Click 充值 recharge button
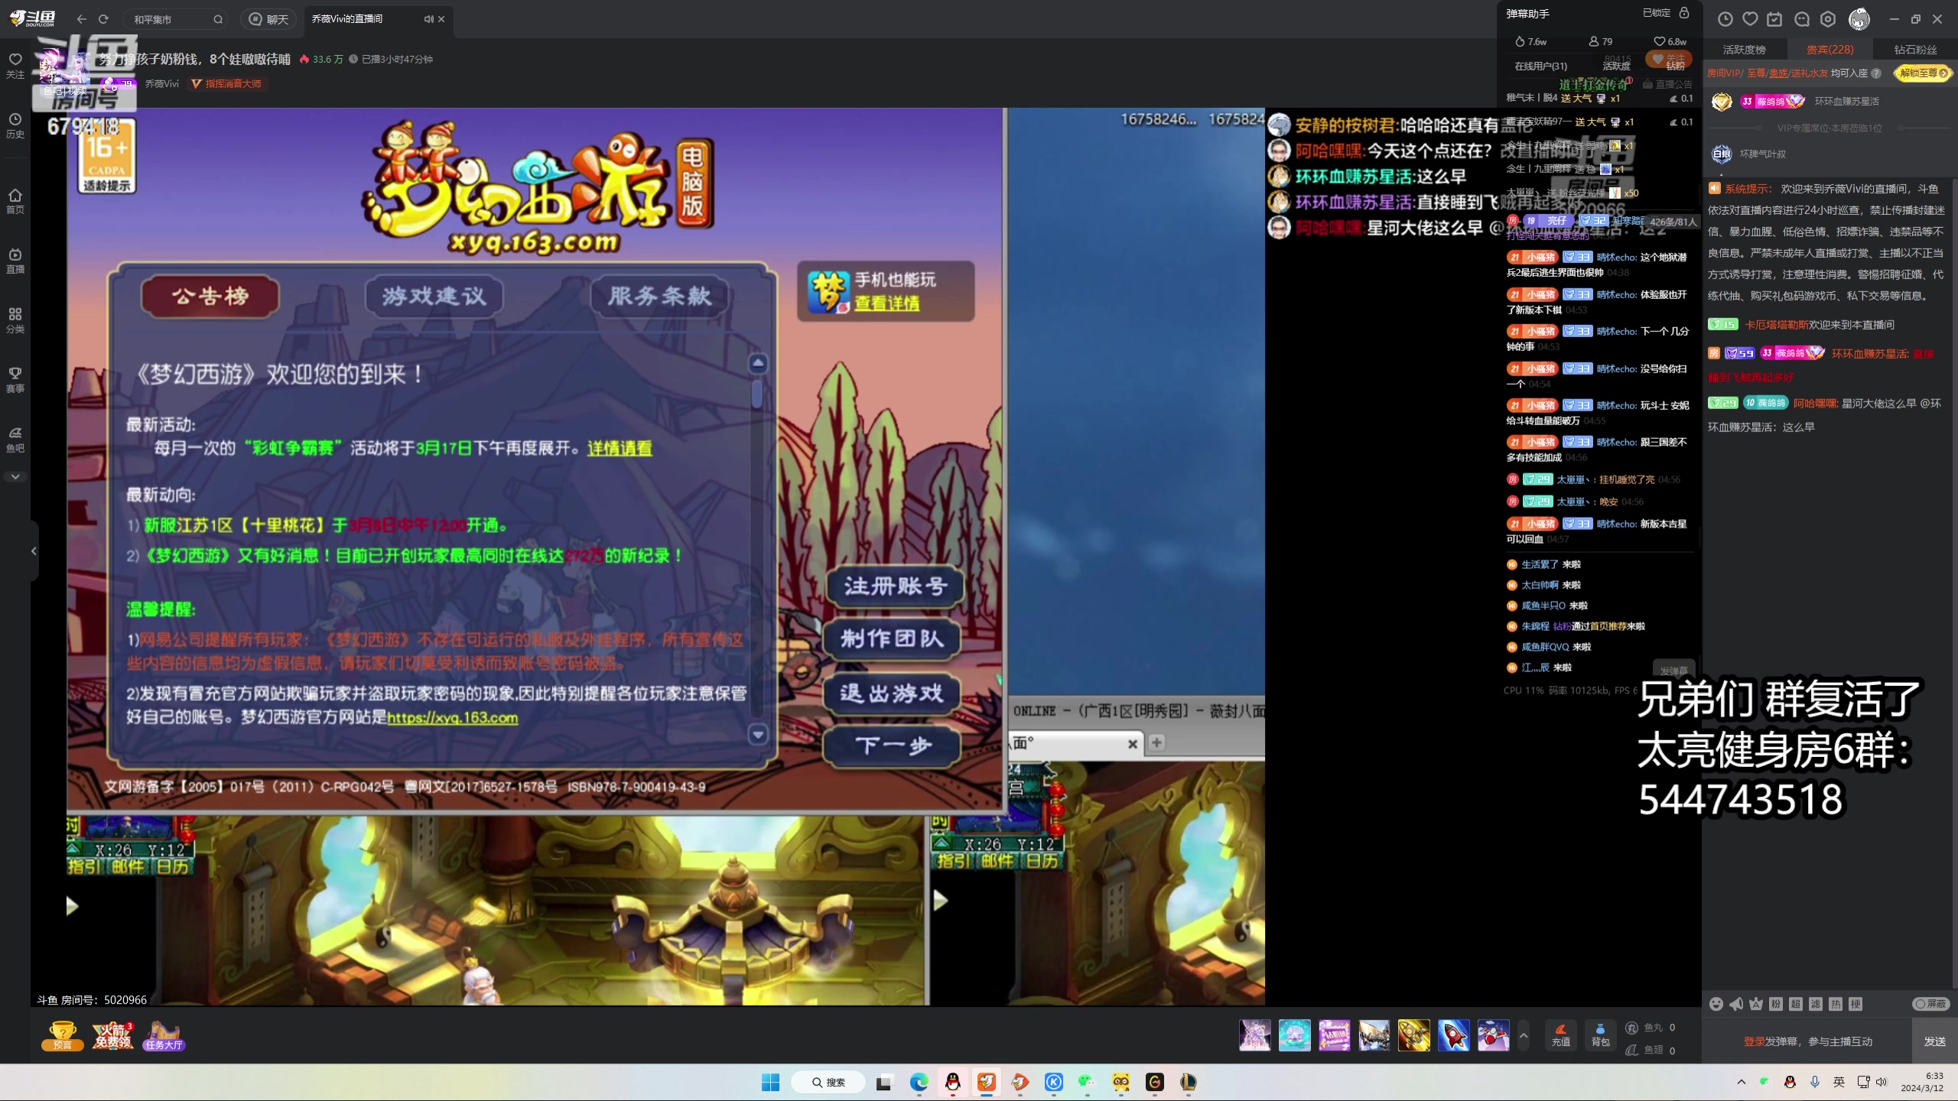Viewport: 1958px width, 1101px height. (1560, 1035)
